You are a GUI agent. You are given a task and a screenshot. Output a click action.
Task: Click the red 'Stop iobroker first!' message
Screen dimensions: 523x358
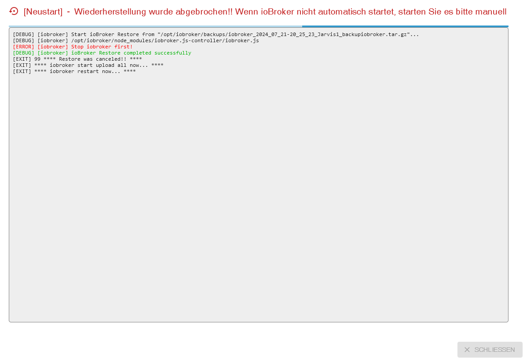[x=102, y=47]
